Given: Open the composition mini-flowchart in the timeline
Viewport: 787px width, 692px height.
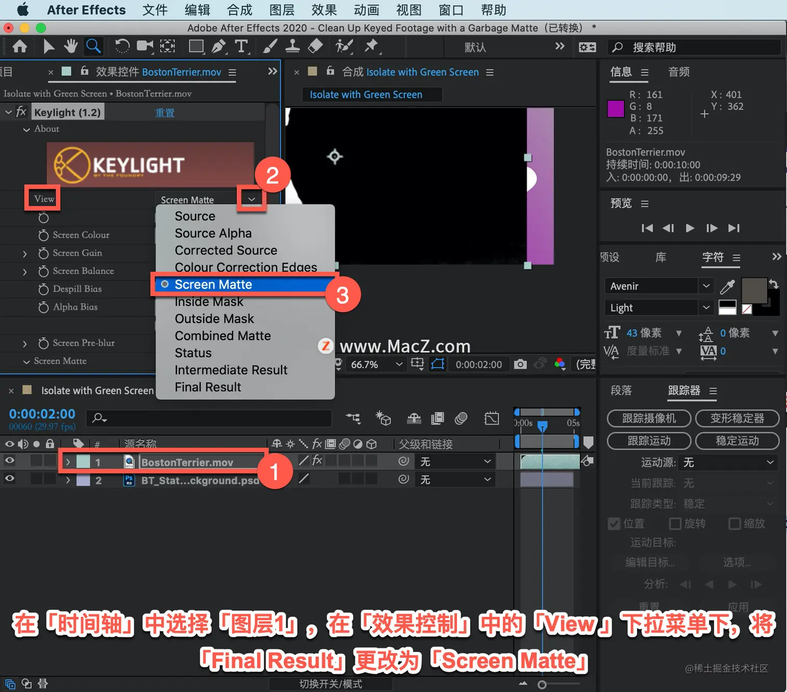Looking at the screenshot, I should click(x=353, y=418).
